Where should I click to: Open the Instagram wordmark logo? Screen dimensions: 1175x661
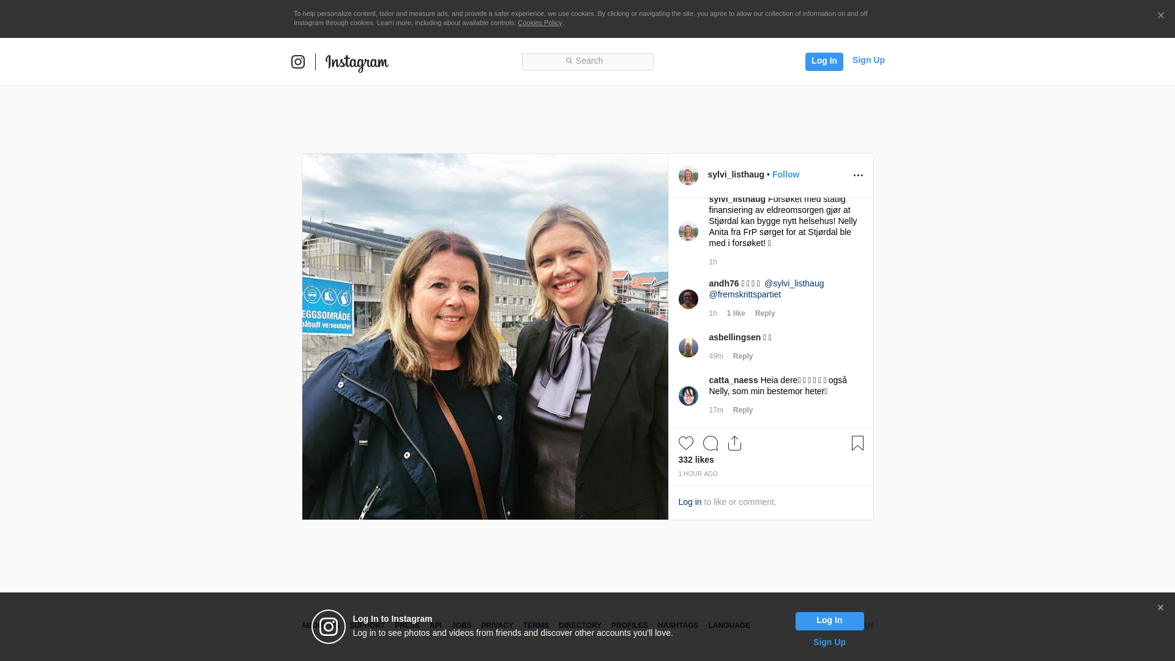357,62
